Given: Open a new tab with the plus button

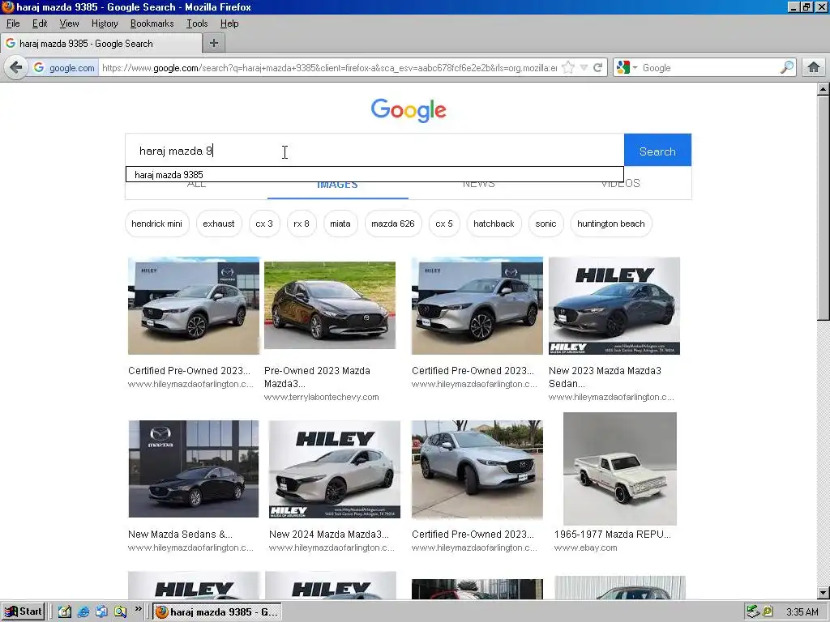Looking at the screenshot, I should [214, 44].
